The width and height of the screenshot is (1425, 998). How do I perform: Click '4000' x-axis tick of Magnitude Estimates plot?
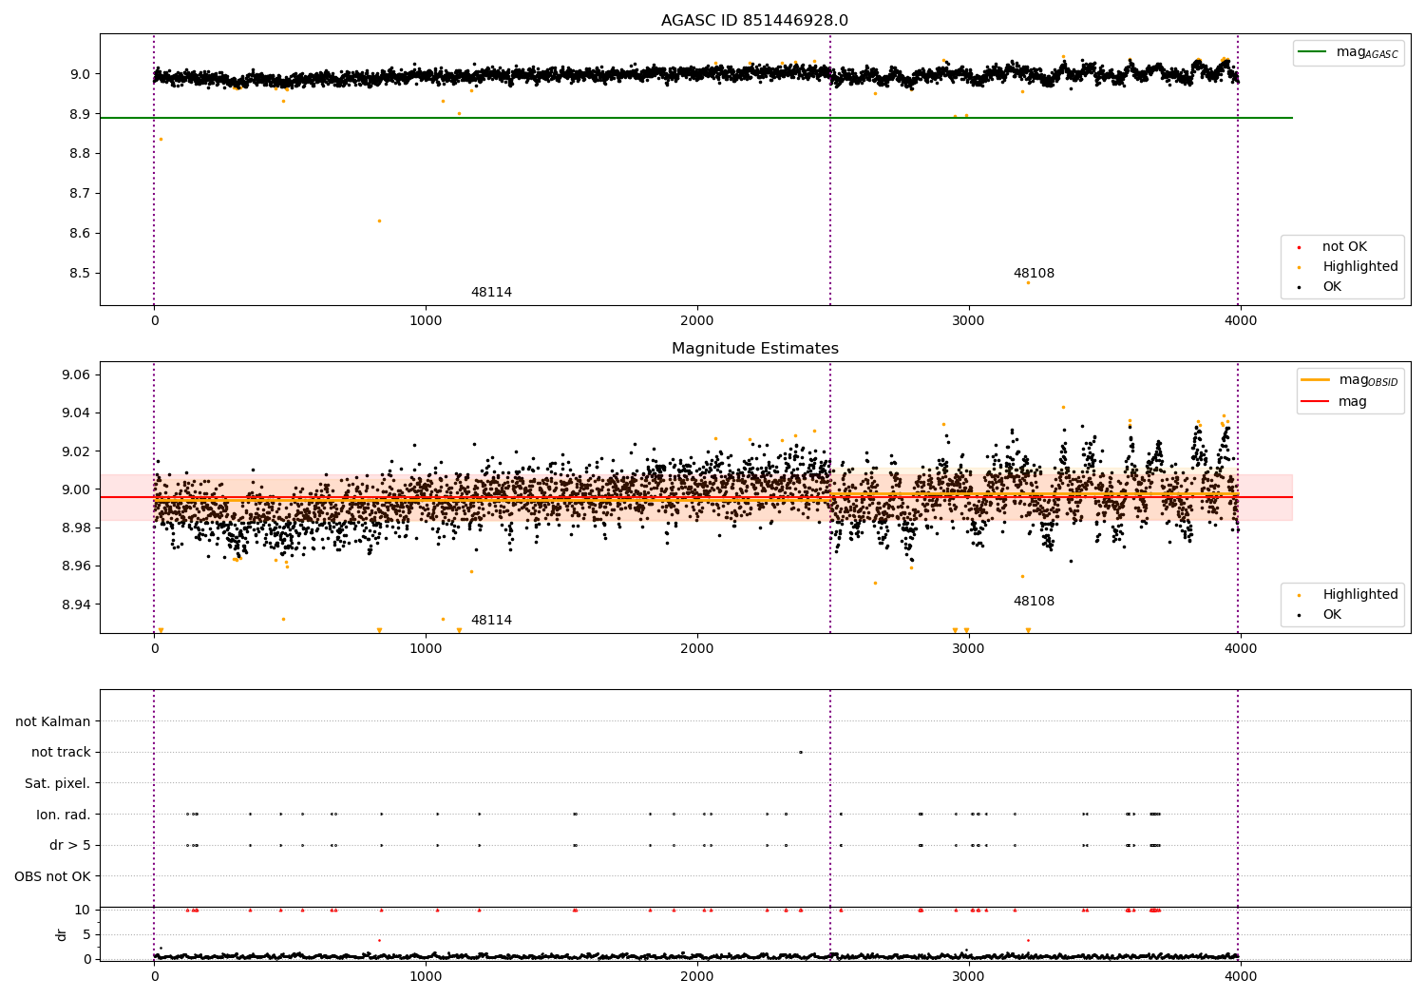1241,649
